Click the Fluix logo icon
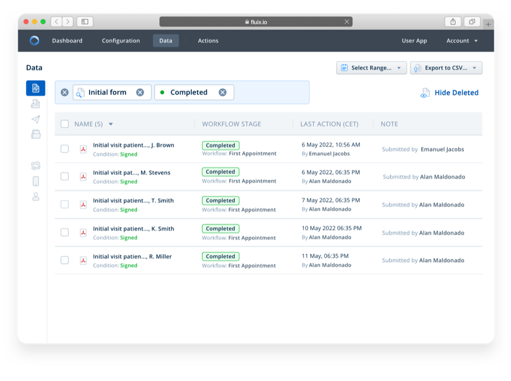Image resolution: width=511 pixels, height=381 pixels. [35, 41]
